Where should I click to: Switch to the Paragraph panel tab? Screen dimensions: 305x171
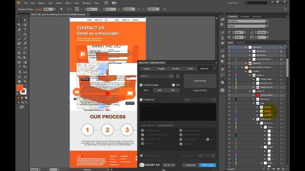(244, 17)
